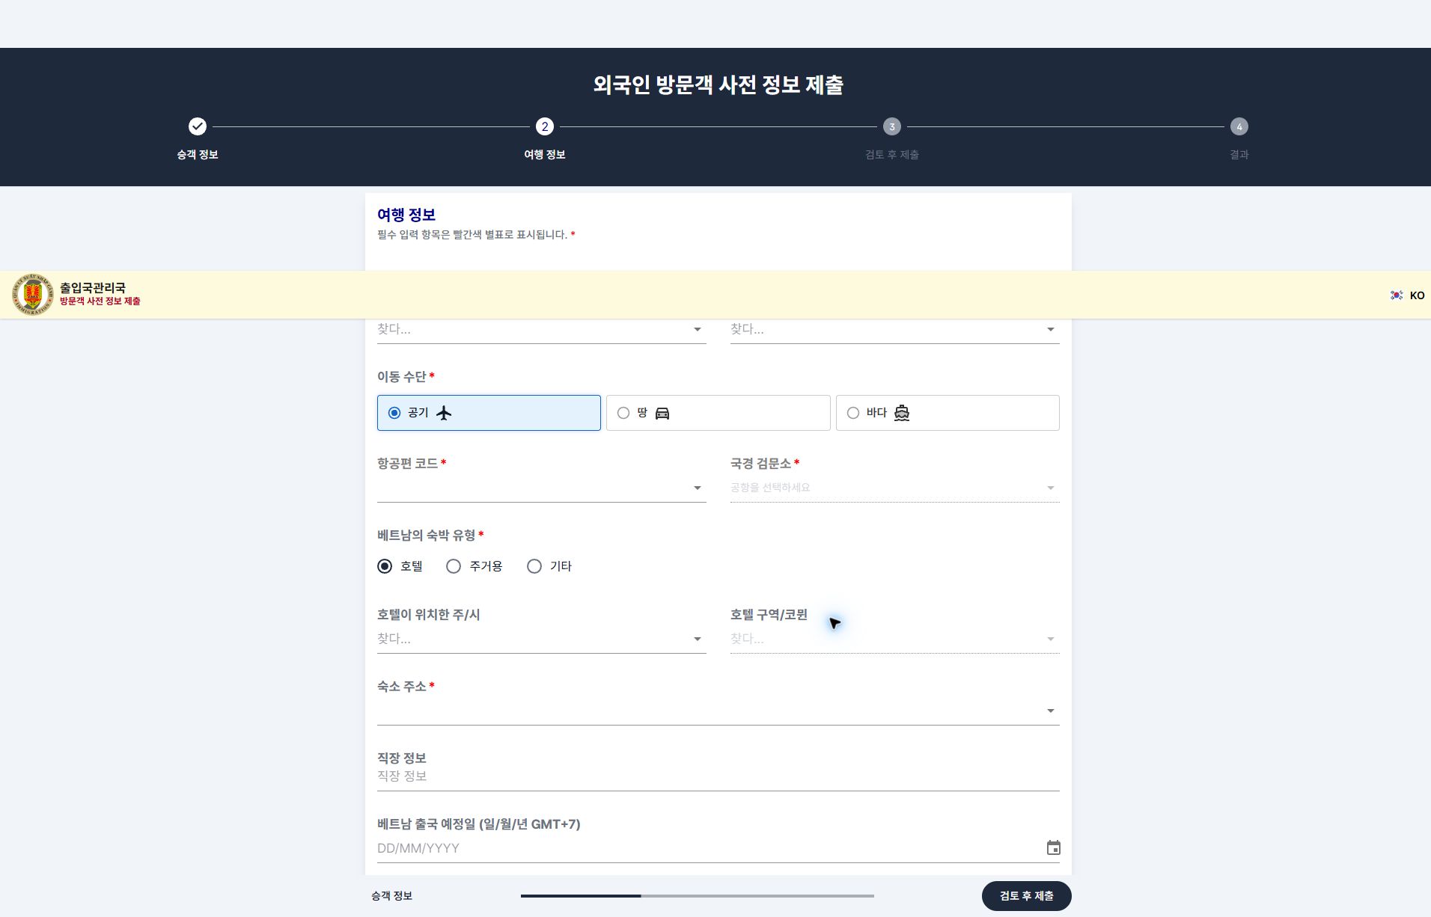This screenshot has height=917, width=1431.
Task: Click 외국인 방문객 사전 정보 제출 title
Action: coord(718,85)
